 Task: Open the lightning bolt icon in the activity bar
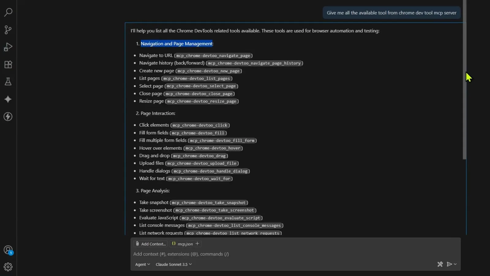(8, 117)
